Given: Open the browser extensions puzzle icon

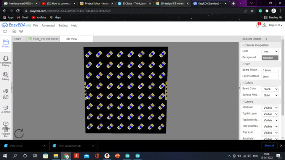Looking at the screenshot, I should coord(267,11).
